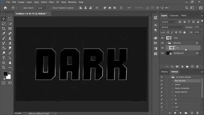Toggle the Play Me First action checkmark
Image resolution: width=204 pixels, height=115 pixels.
pyautogui.click(x=162, y=81)
